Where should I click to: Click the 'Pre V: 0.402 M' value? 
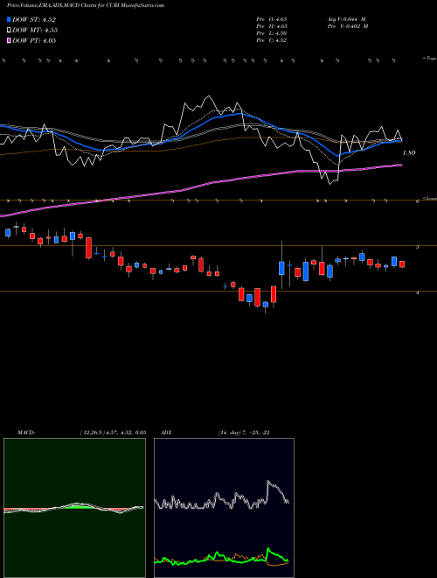(x=347, y=26)
